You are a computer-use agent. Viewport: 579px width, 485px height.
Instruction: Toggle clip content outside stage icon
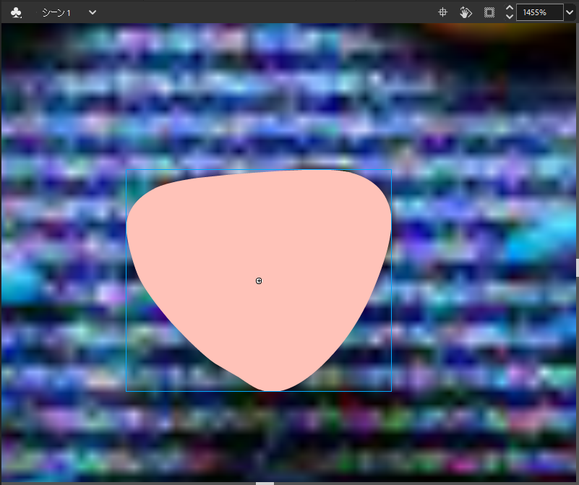coord(489,12)
